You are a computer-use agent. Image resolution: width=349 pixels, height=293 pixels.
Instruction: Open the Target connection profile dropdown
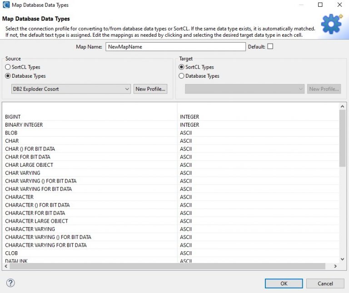(244, 89)
